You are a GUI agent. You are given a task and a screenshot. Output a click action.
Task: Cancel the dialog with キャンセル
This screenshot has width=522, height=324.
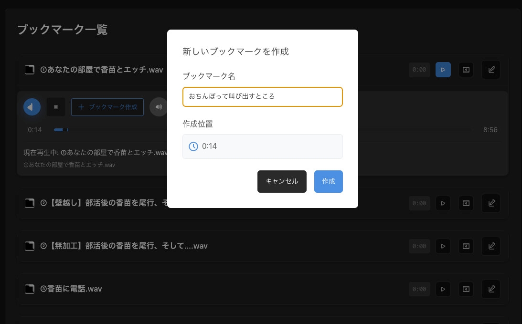point(282,181)
